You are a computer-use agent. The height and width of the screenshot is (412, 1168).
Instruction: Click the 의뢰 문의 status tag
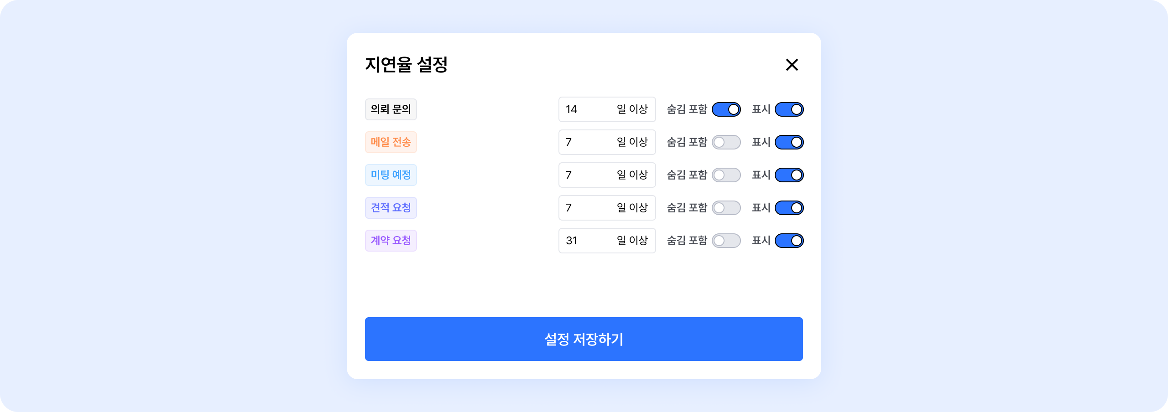point(391,109)
